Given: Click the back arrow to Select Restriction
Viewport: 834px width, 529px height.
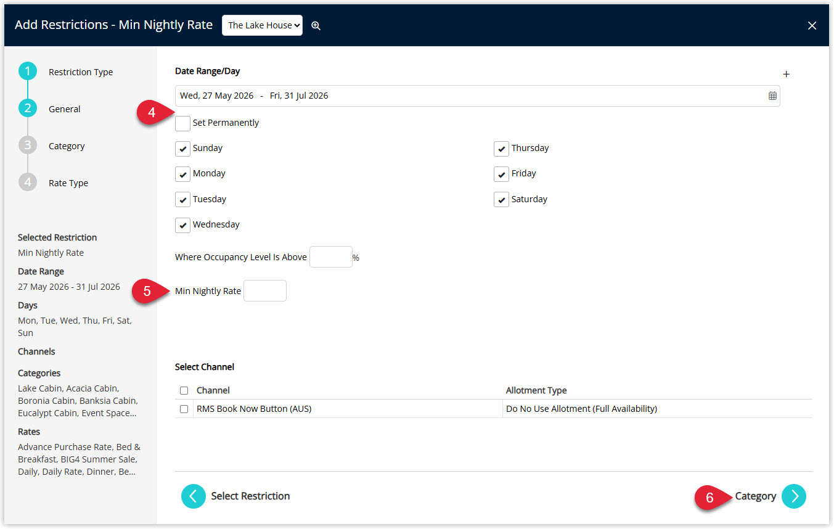Looking at the screenshot, I should (x=193, y=496).
